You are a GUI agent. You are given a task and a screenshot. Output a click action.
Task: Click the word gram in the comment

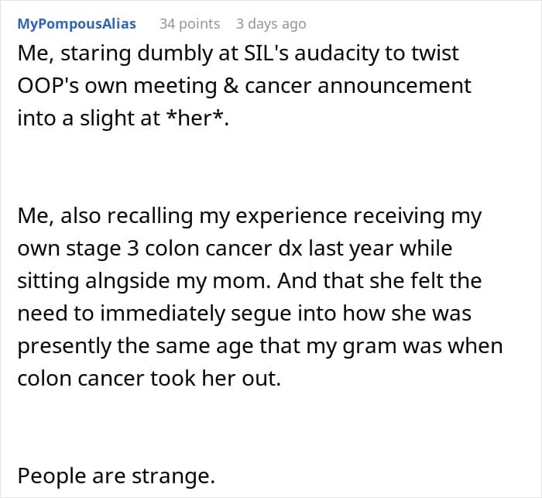(369, 346)
